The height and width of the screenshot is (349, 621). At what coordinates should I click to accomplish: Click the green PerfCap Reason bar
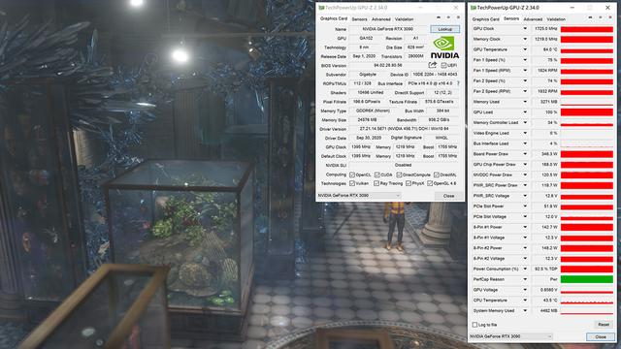tap(586, 279)
